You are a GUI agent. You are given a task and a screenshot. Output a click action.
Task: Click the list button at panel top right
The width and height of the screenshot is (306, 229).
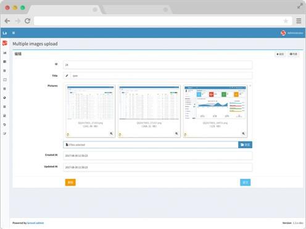coord(293,54)
